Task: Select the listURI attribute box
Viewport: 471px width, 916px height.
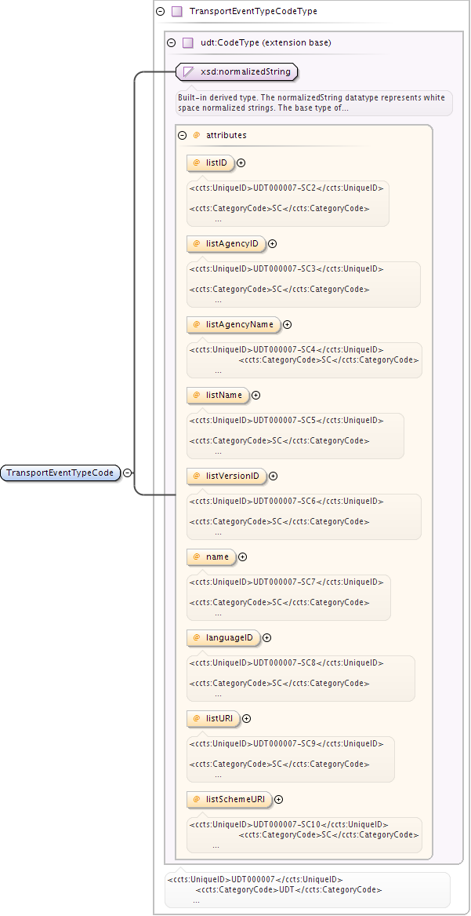Action: tap(213, 719)
